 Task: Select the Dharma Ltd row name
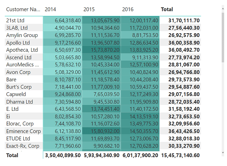coord(19,102)
